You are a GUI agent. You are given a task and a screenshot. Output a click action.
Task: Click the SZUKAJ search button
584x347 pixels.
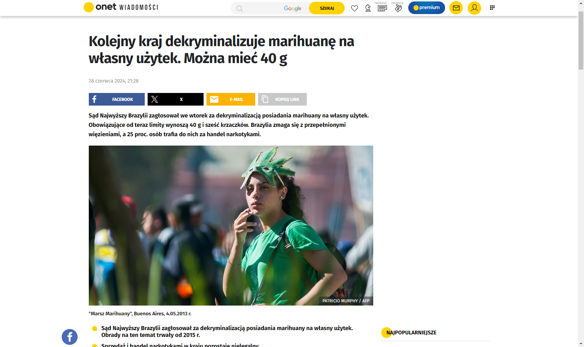[327, 8]
